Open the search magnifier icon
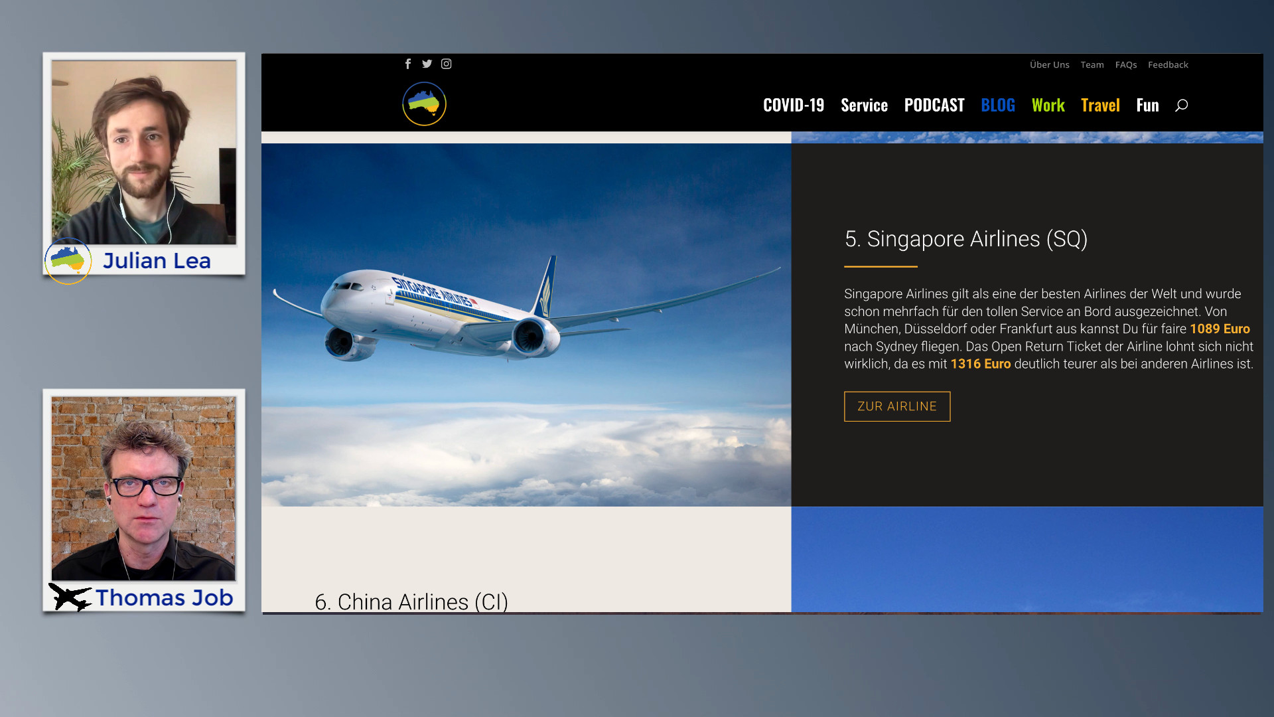1274x717 pixels. pos(1181,105)
